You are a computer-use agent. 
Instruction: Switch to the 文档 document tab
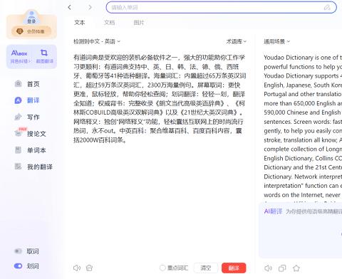pyautogui.click(x=109, y=23)
